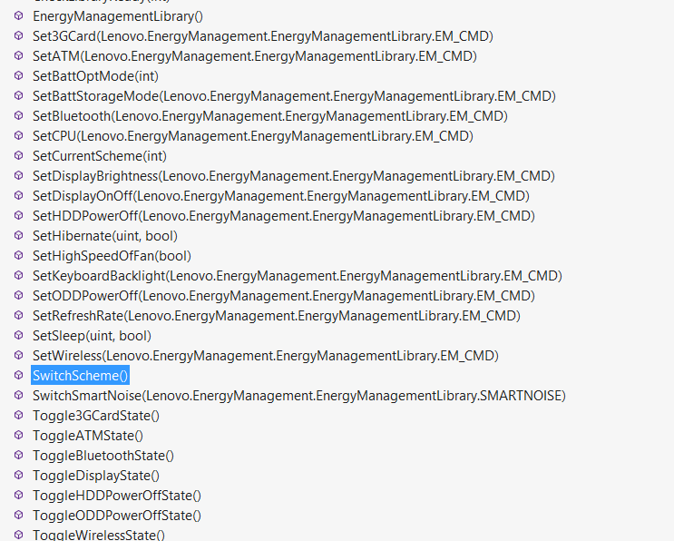Click the method icon beside SetWireless
This screenshot has height=541, width=674.
[x=18, y=356]
